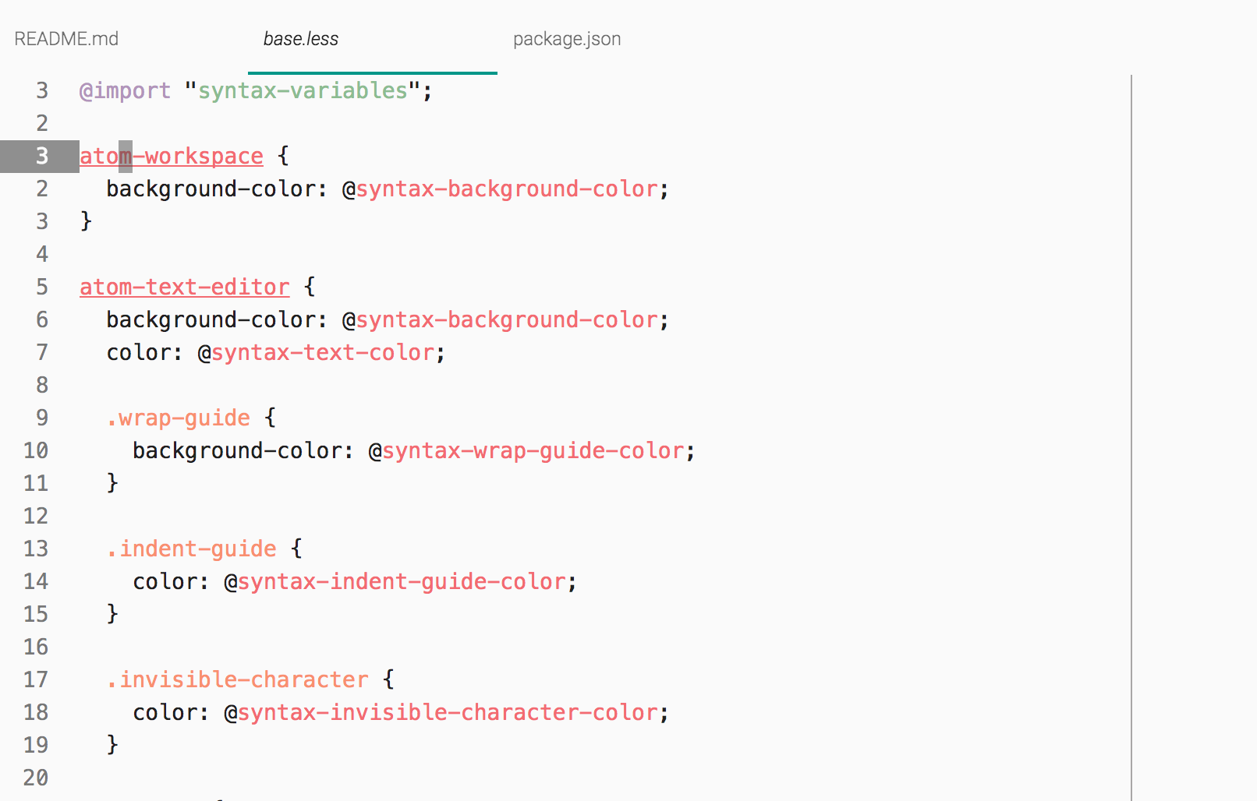Click gutter line number 13

[36, 549]
